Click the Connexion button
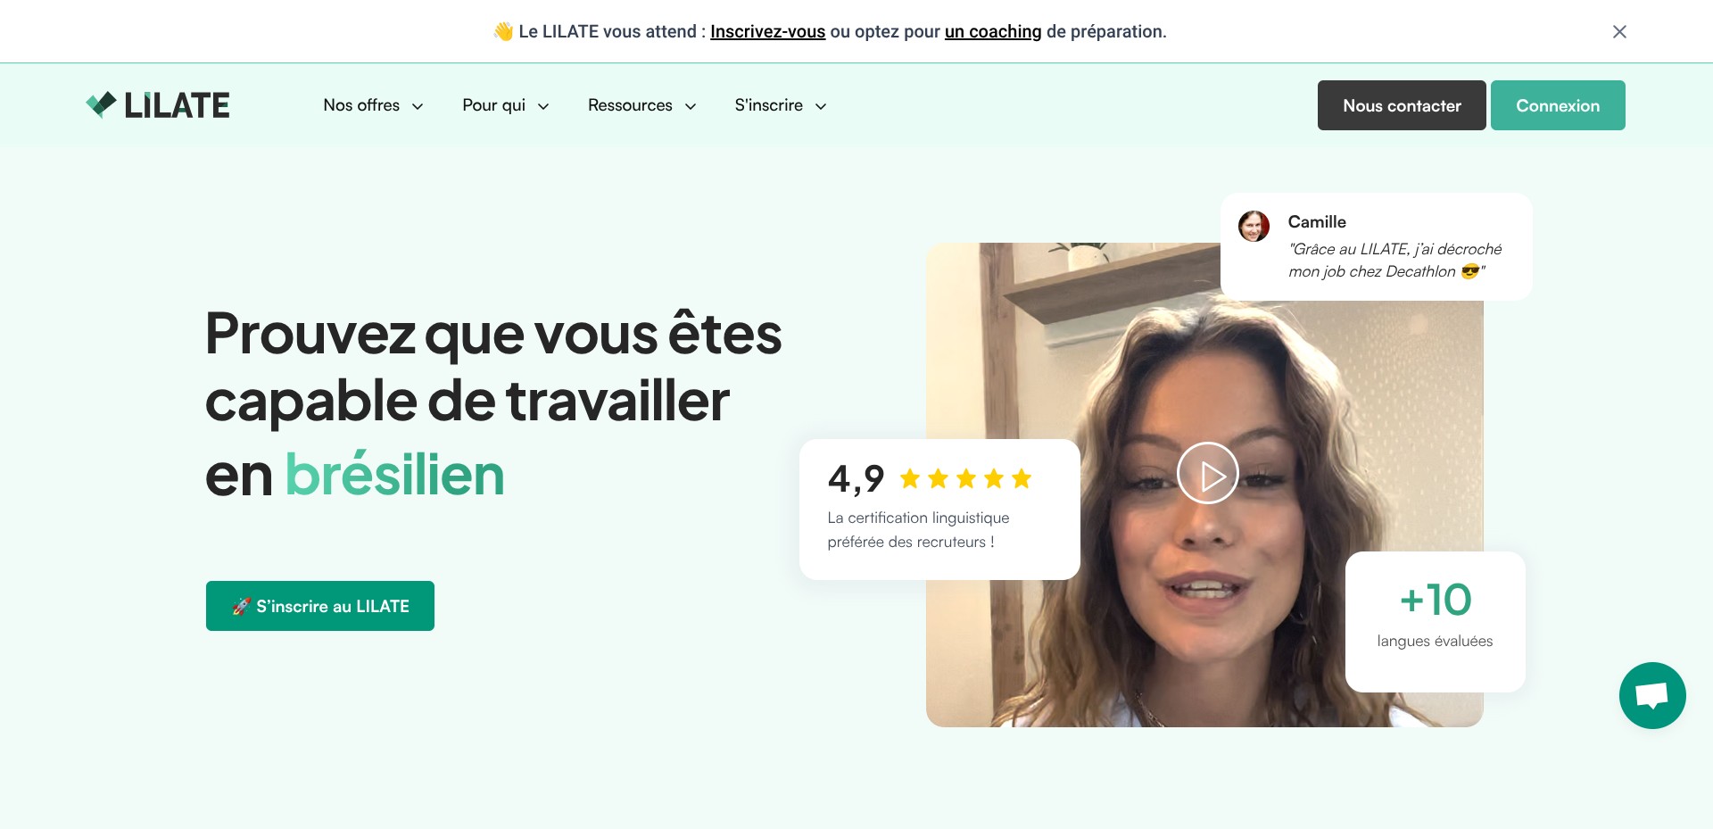Screen dimensions: 1713x829 click(1558, 105)
